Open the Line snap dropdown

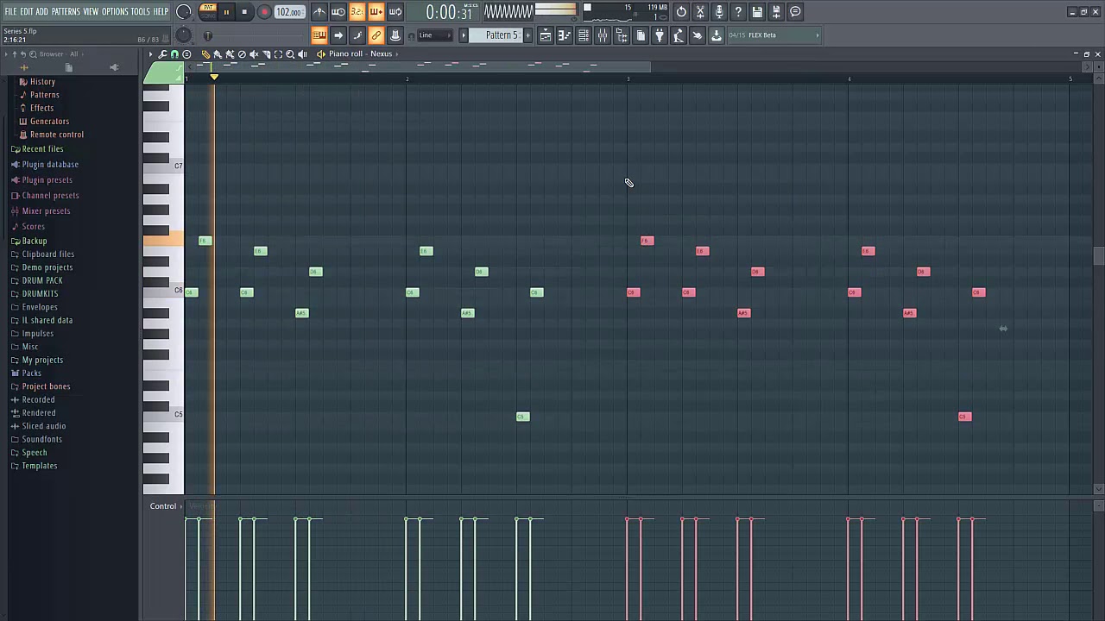tap(434, 35)
